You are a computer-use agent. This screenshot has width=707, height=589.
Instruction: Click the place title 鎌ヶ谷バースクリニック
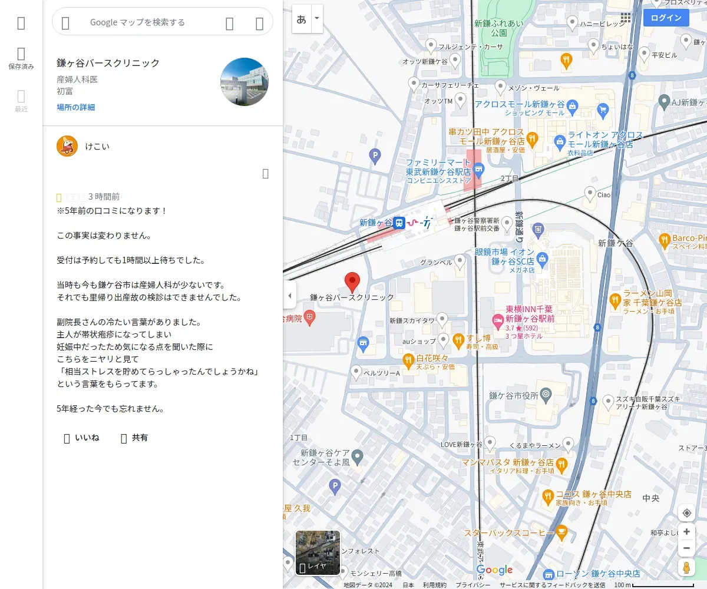108,63
